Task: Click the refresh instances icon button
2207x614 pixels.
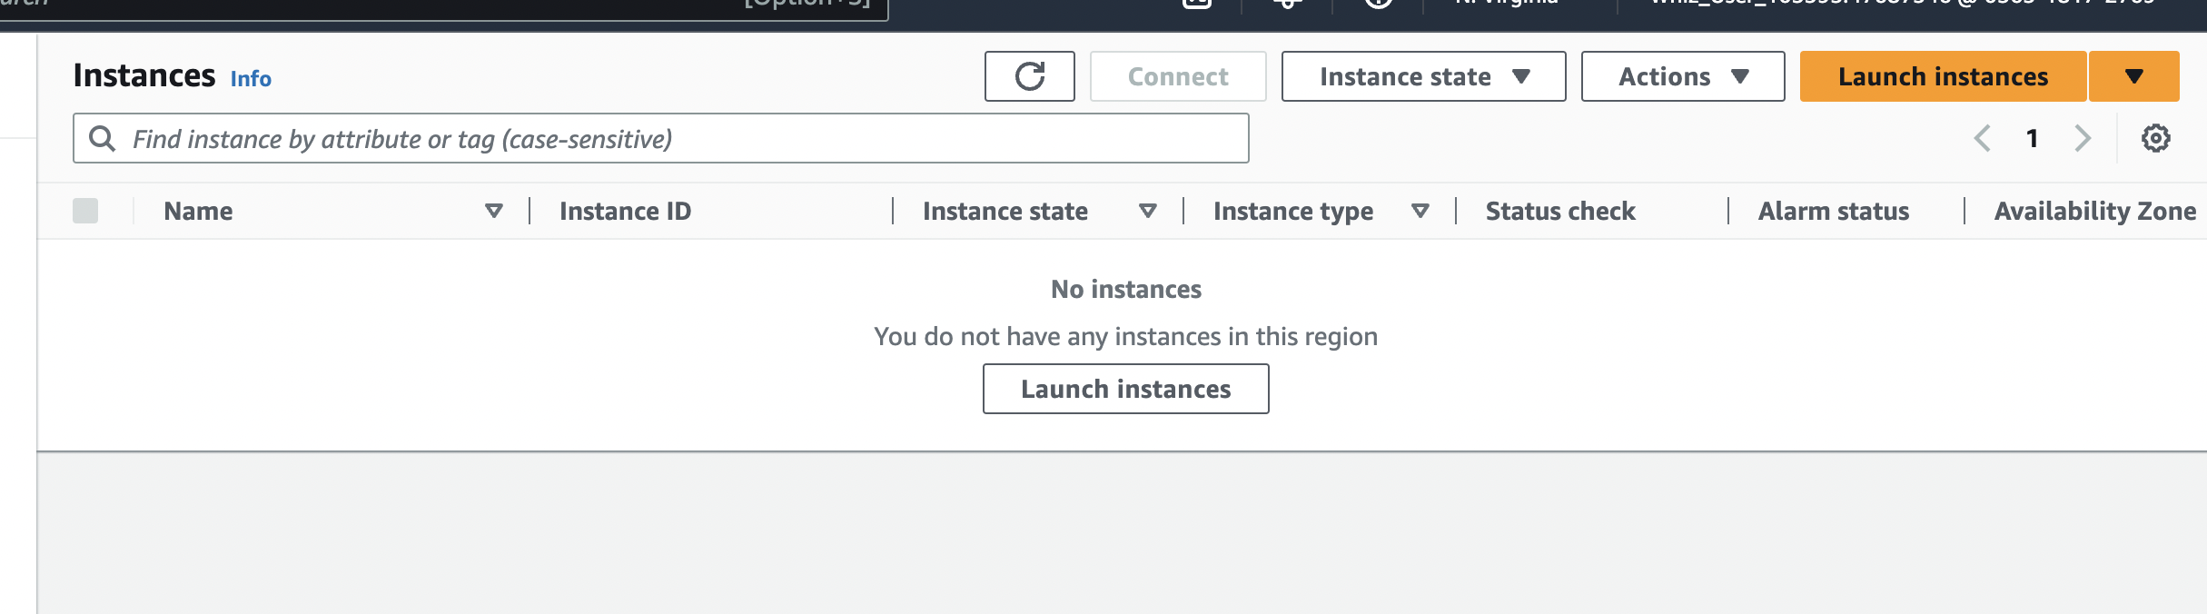Action: coord(1029,76)
